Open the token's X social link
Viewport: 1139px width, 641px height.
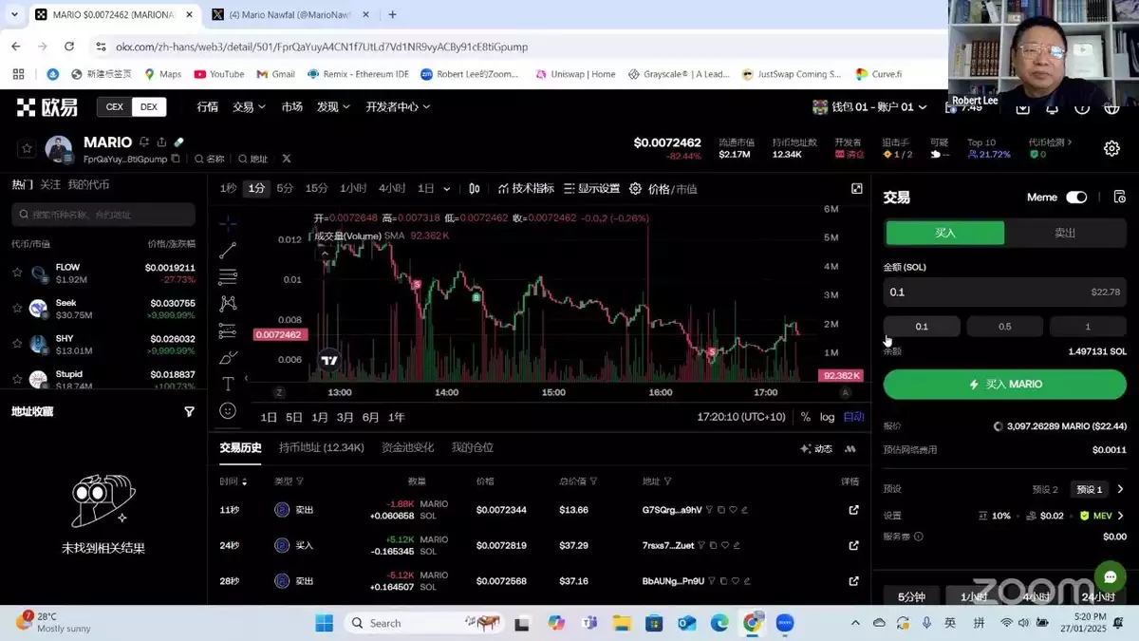(x=286, y=159)
